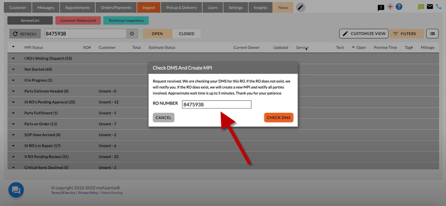Viewport: 446px width, 206px height.
Task: Open the alert notification icon
Action: pos(381,8)
